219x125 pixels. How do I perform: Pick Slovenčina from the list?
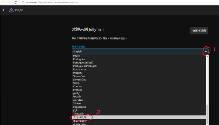(x=139, y=76)
